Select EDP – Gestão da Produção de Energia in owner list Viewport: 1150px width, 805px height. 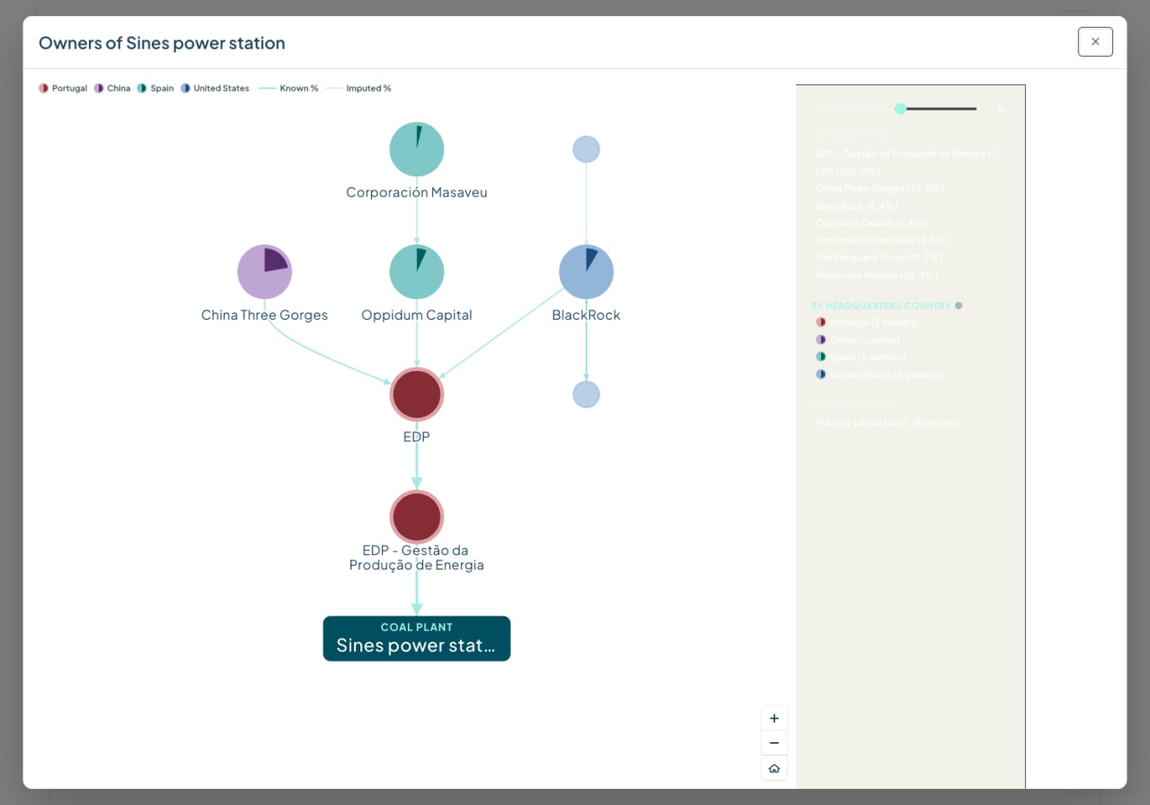point(908,154)
